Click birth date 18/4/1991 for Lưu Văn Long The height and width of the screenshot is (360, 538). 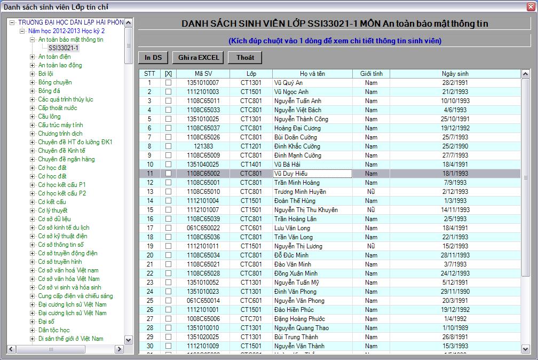click(x=455, y=228)
